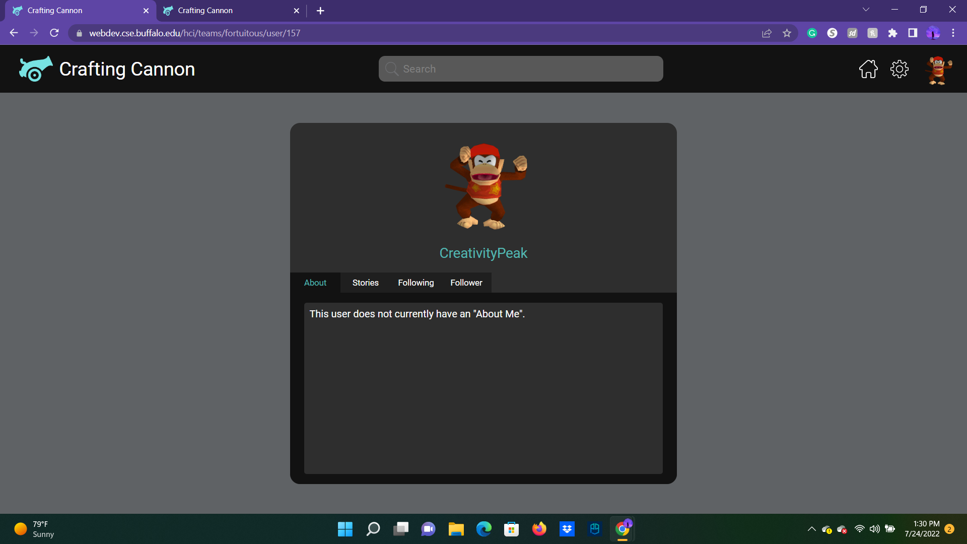Viewport: 967px width, 544px height.
Task: Click the magnifier icon in search bar
Action: [x=391, y=69]
